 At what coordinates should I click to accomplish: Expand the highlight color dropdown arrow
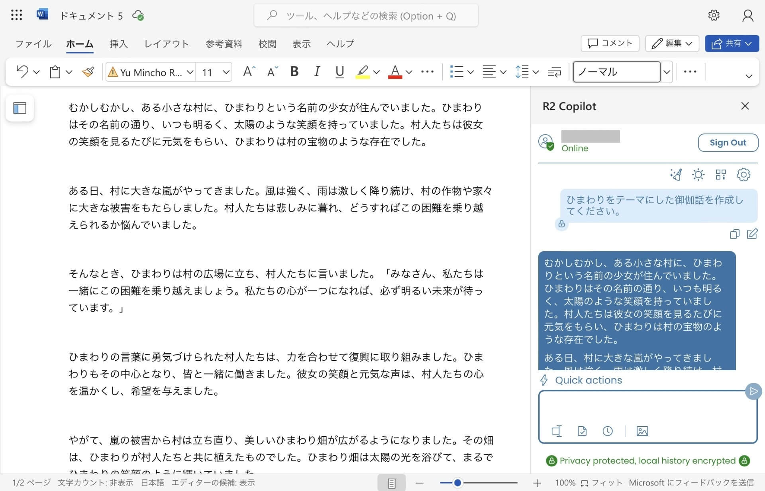[x=377, y=72]
